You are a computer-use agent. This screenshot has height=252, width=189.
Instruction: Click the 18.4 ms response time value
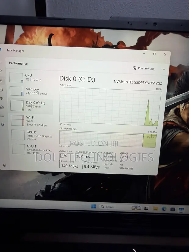[x=83, y=156]
